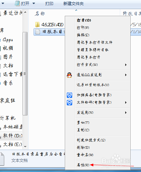Open the leftmost toolbar dropdown arrow

tap(3, 3)
